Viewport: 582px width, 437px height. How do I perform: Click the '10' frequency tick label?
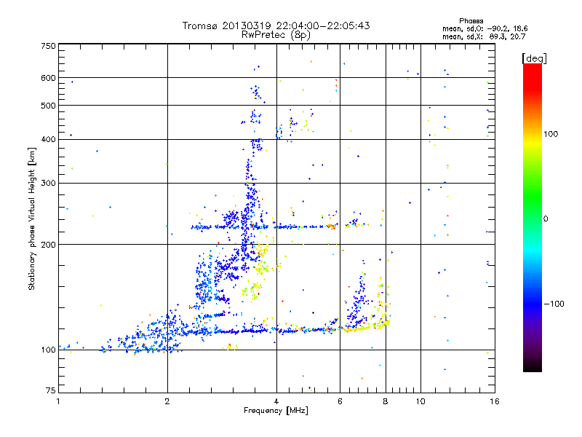coord(420,401)
